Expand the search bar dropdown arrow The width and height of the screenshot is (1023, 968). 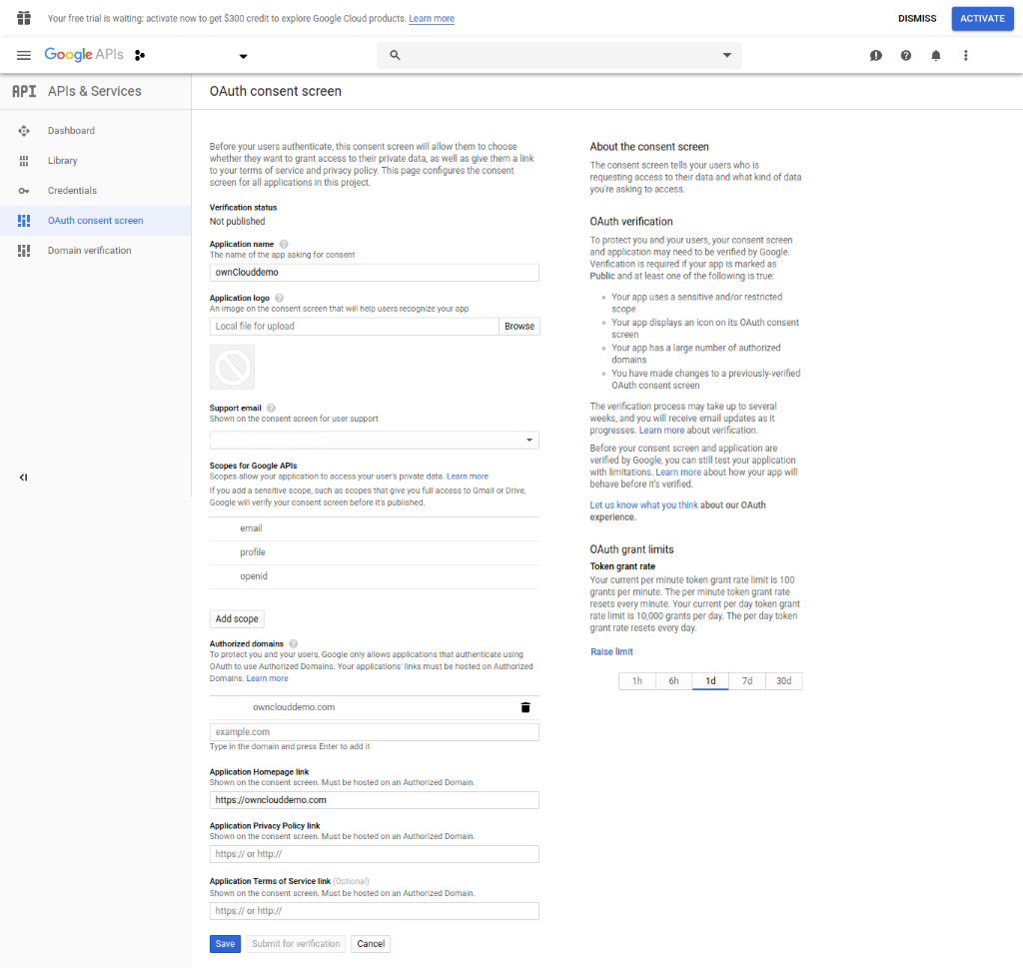point(726,56)
